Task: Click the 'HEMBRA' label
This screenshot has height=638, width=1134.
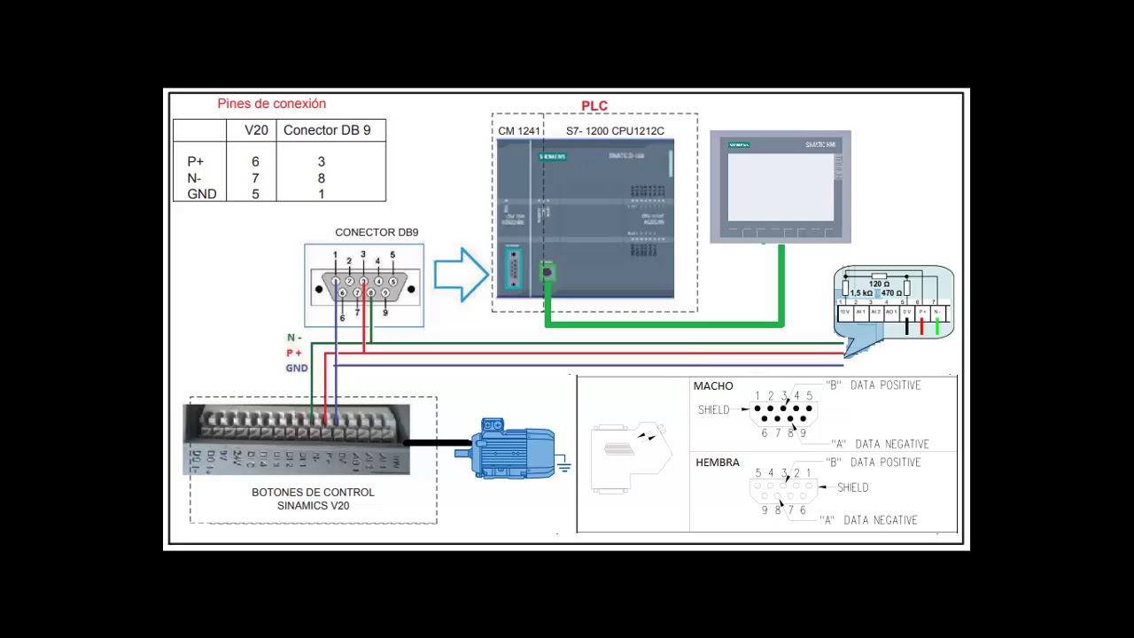Action: tap(718, 463)
